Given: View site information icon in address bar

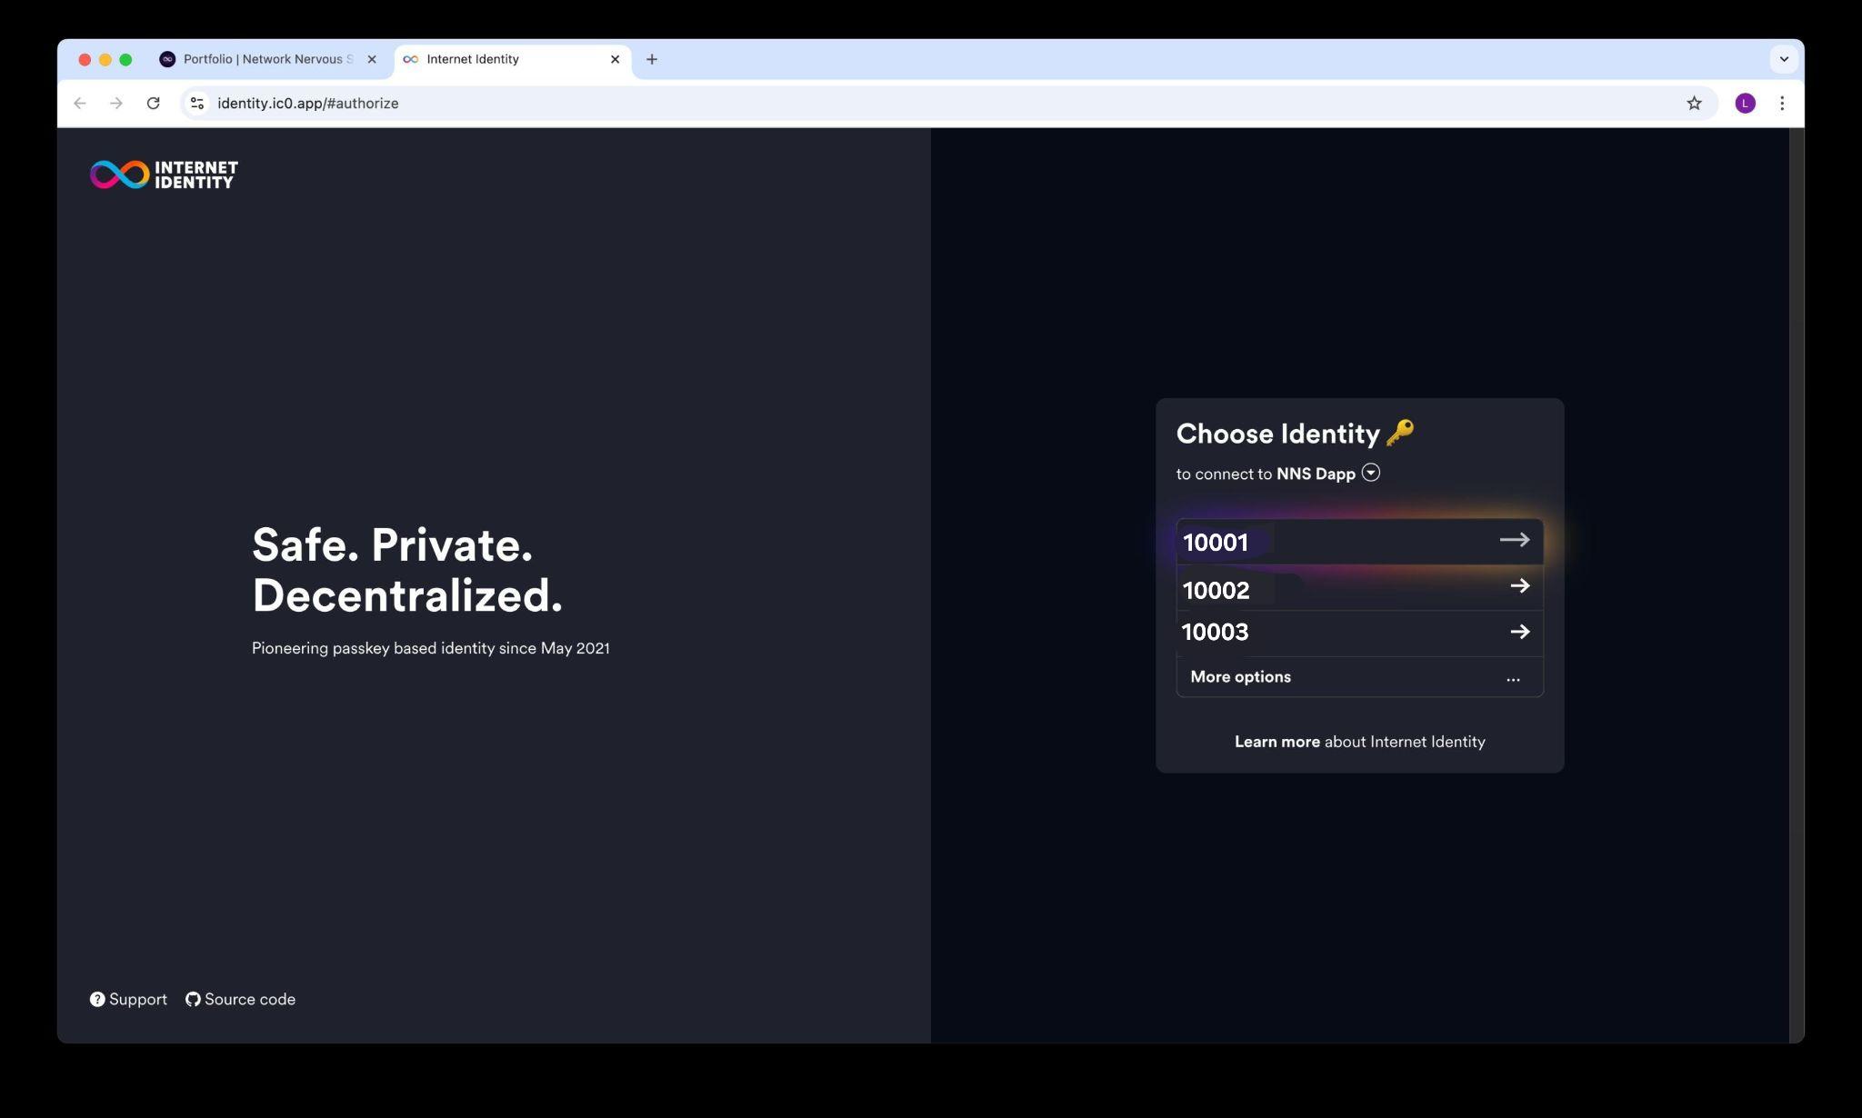Looking at the screenshot, I should pyautogui.click(x=197, y=103).
